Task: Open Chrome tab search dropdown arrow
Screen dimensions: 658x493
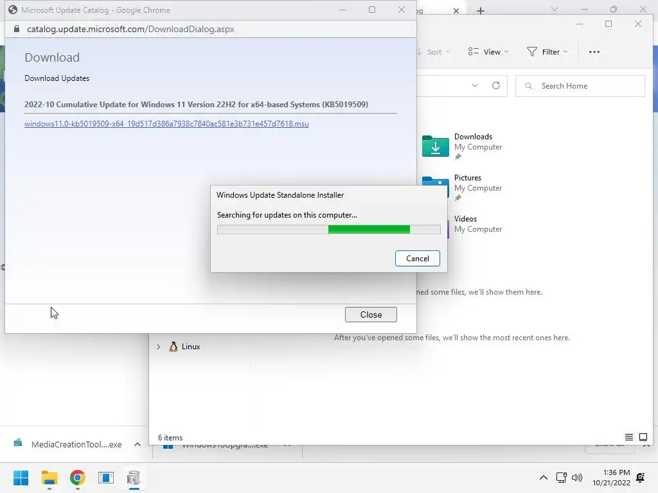Action: [555, 9]
